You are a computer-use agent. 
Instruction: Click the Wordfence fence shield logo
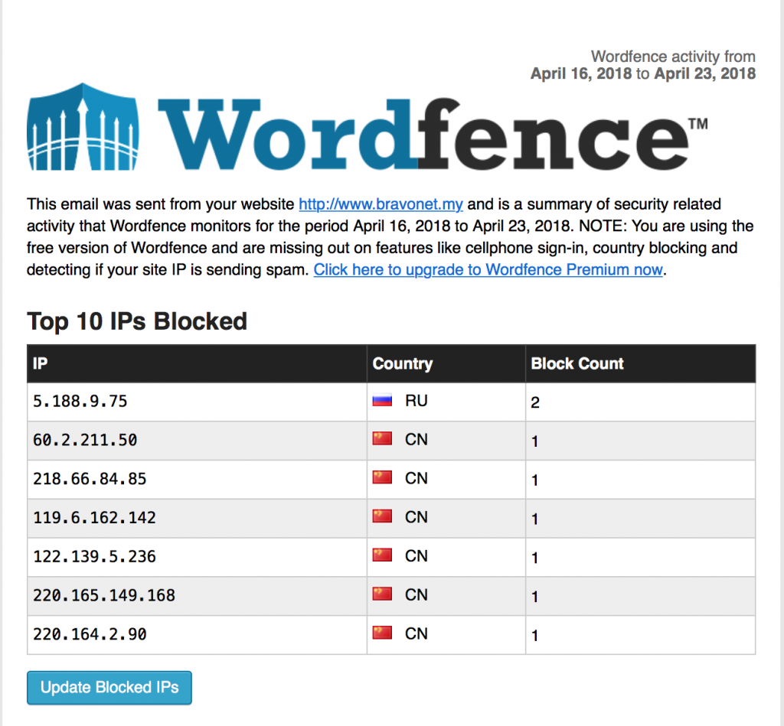(x=83, y=127)
